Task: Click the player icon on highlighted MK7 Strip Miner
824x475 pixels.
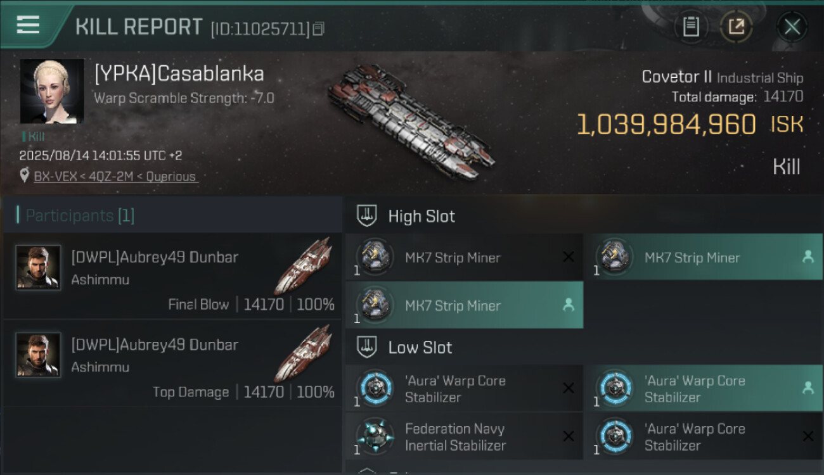Action: click(x=808, y=257)
